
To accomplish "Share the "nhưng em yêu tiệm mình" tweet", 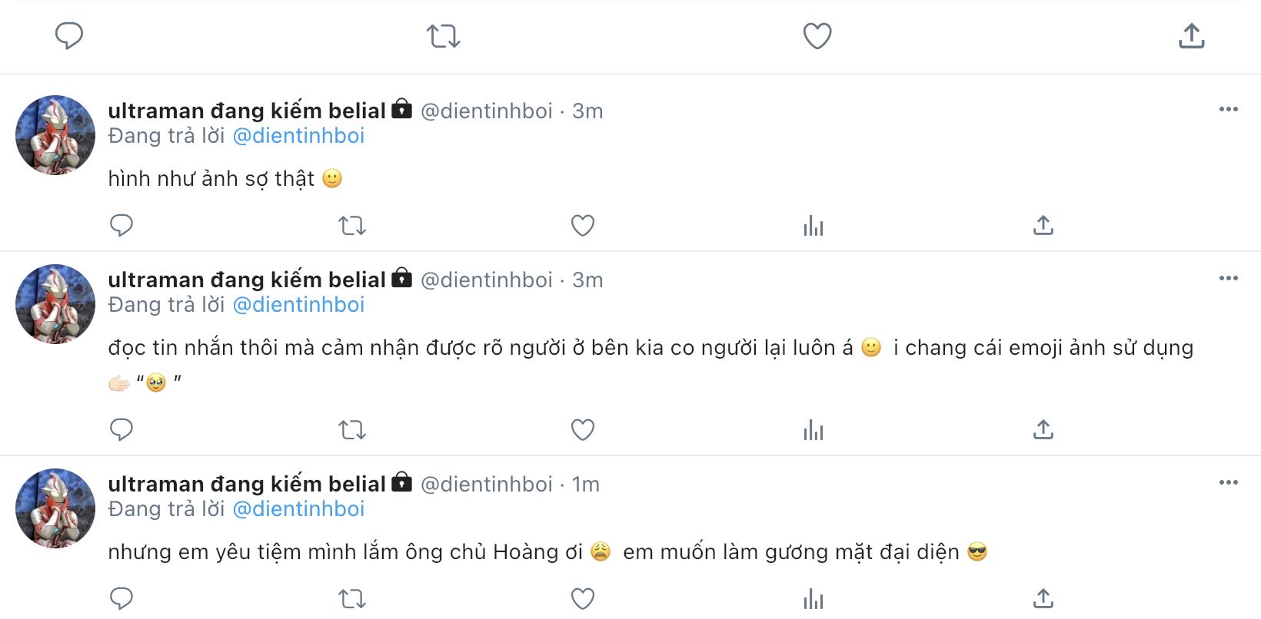I will click(x=1043, y=599).
